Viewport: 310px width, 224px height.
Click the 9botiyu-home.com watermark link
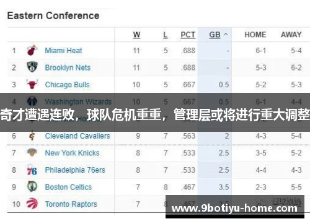(x=235, y=207)
